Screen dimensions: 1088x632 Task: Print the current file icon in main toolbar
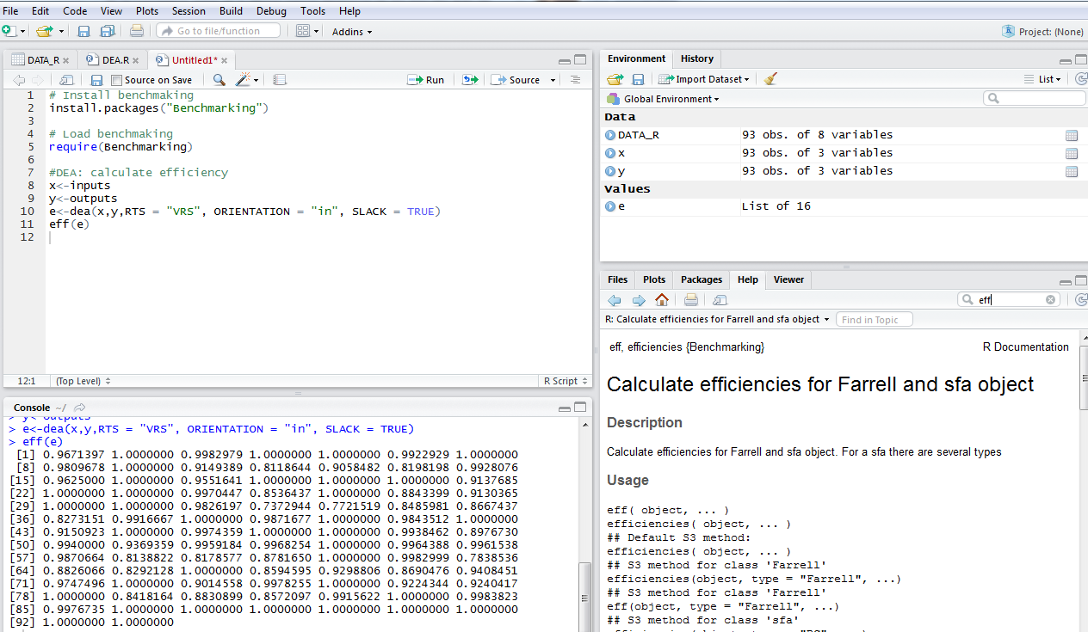[137, 31]
